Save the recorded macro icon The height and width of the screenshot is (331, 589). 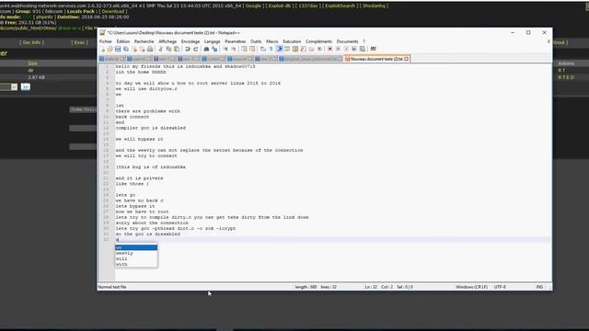point(363,49)
